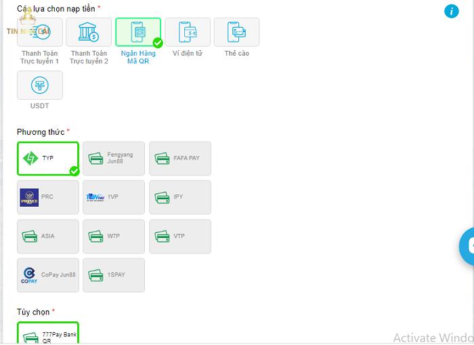This screenshot has width=474, height=345.
Task: Select 777Pay Bank QR option
Action: [x=48, y=335]
